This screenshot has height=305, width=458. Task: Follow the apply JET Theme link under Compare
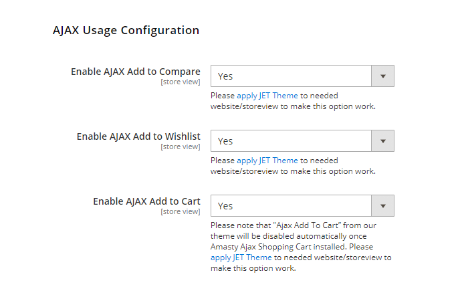point(267,96)
